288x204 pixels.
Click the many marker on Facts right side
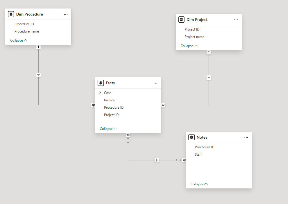(x=163, y=105)
